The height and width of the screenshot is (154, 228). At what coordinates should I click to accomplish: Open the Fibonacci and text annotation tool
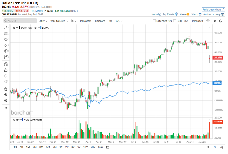[x=6, y=34]
